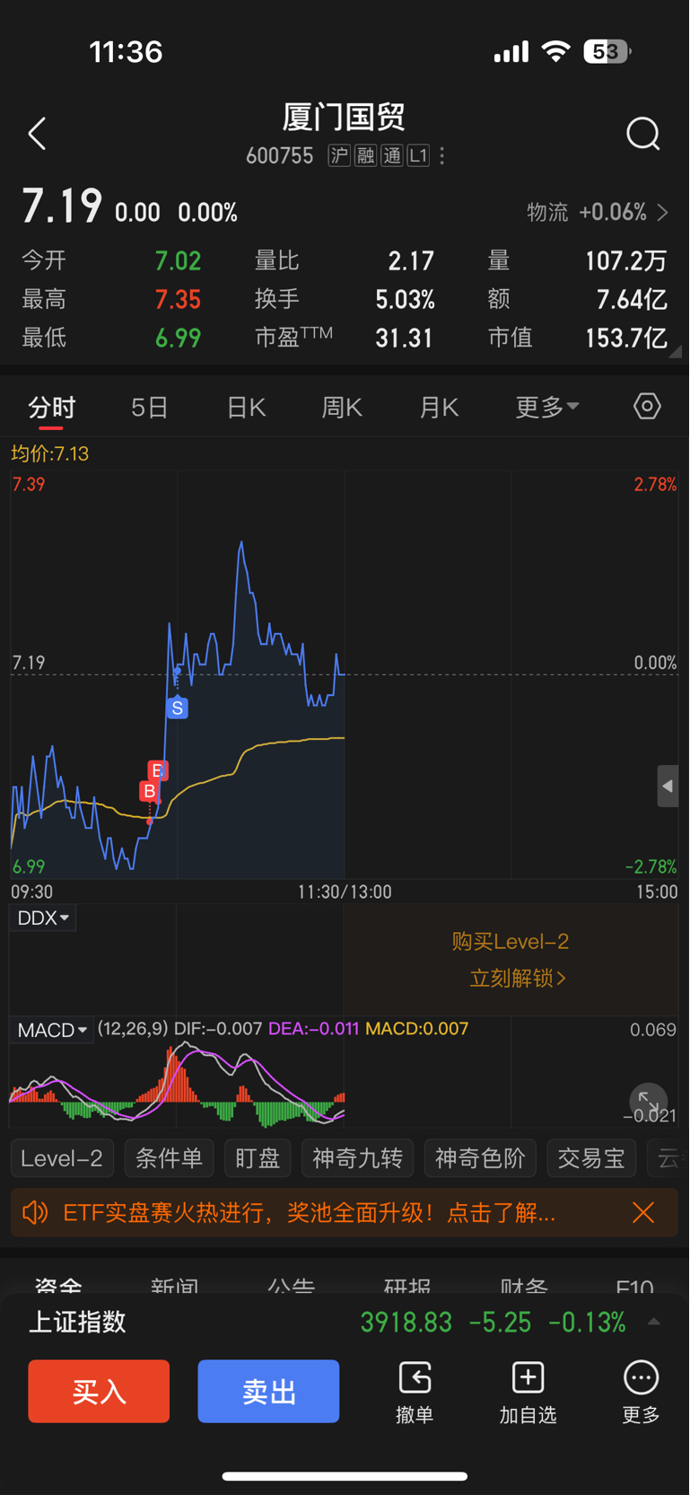Open the DDX indicator dropdown
Image resolution: width=690 pixels, height=1495 pixels.
tap(43, 918)
